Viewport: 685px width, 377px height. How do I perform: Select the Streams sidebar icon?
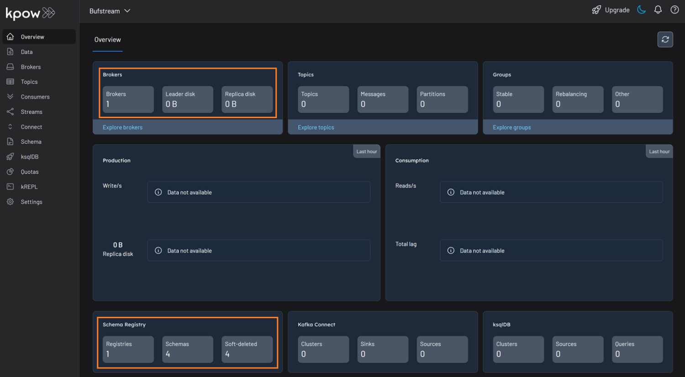coord(10,112)
